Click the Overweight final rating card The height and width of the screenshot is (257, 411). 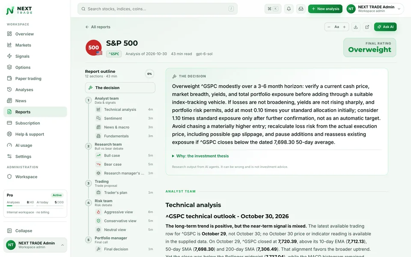tap(369, 48)
